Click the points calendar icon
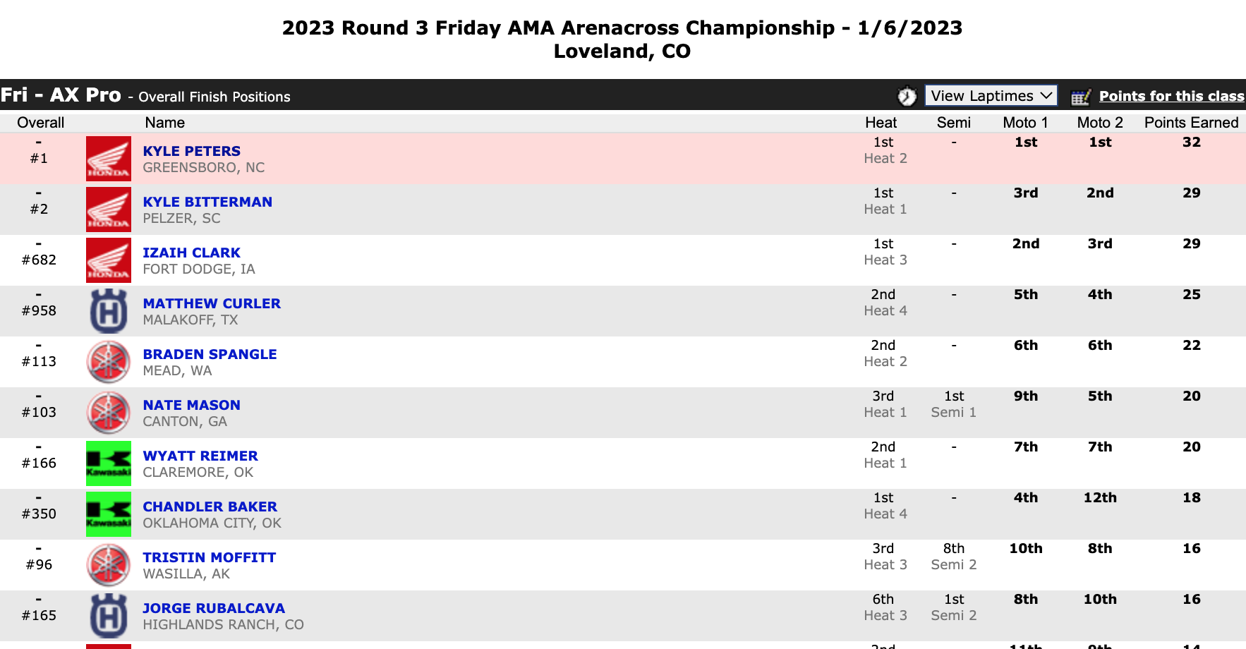The width and height of the screenshot is (1246, 649). tap(1080, 97)
